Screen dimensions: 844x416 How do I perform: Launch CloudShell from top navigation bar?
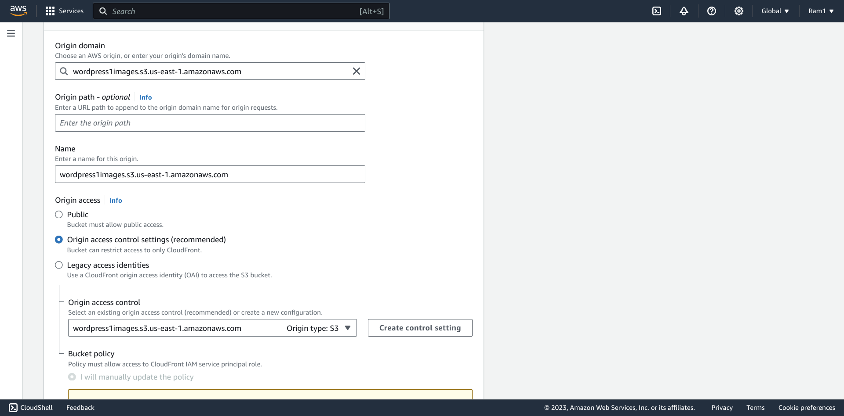coord(657,11)
